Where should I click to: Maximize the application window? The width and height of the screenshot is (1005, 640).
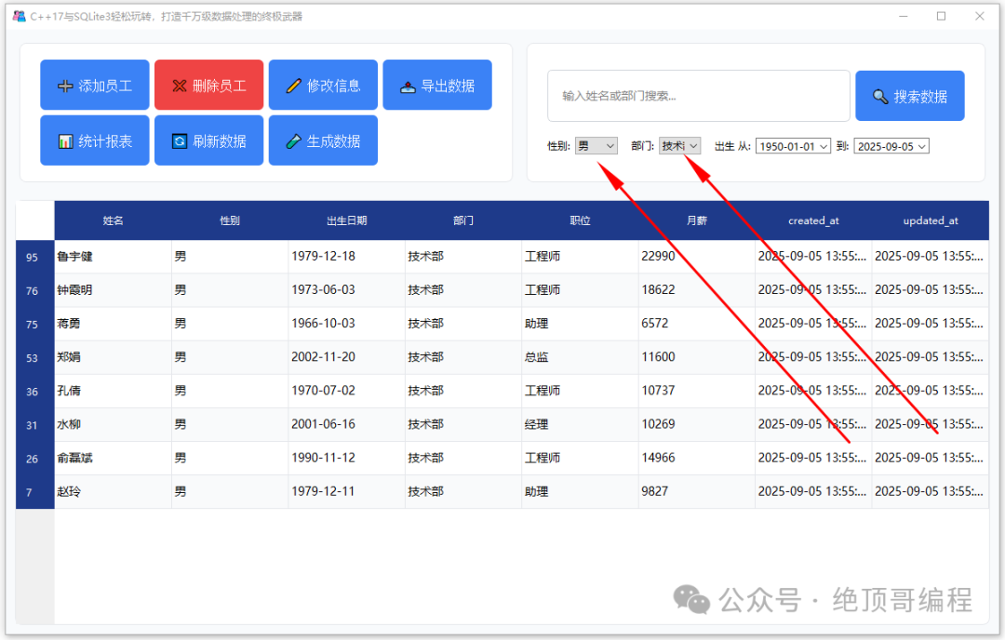click(x=941, y=16)
